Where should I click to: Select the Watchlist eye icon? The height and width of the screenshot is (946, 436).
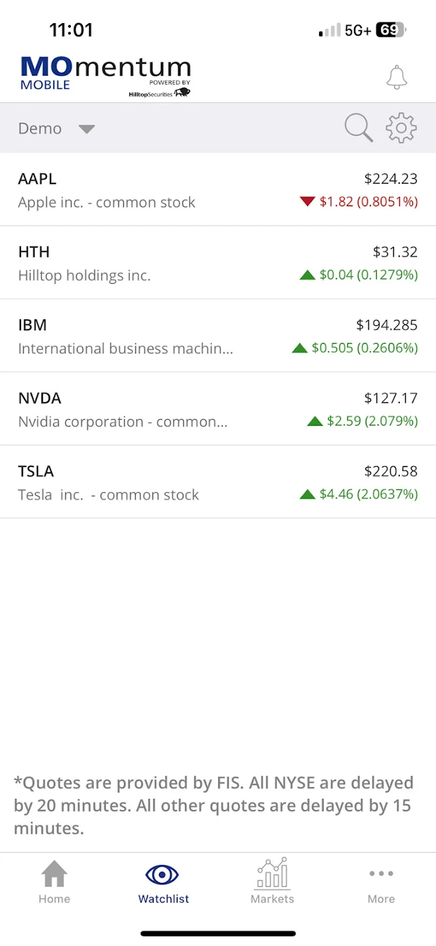(163, 874)
